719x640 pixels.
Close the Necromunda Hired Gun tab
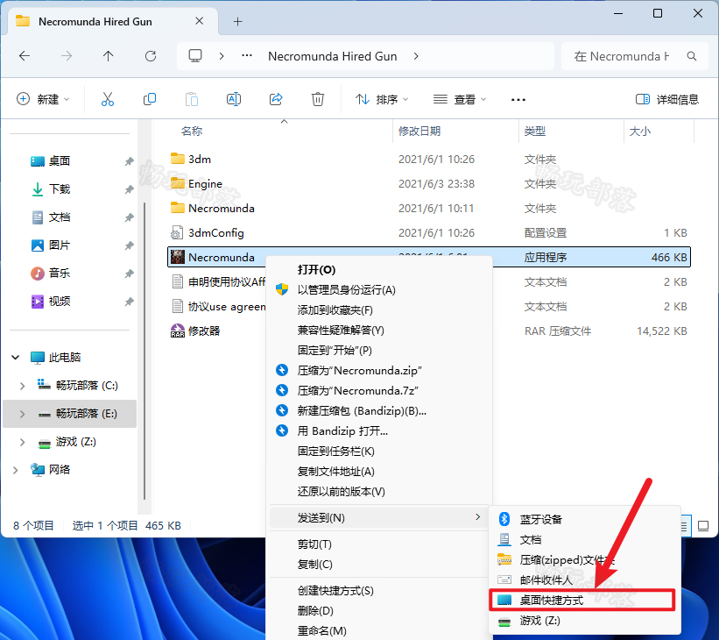[x=199, y=21]
